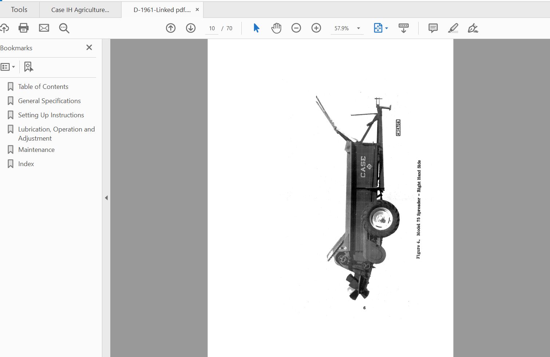This screenshot has width=550, height=357.
Task: Click the email envelope icon
Action: [44, 28]
